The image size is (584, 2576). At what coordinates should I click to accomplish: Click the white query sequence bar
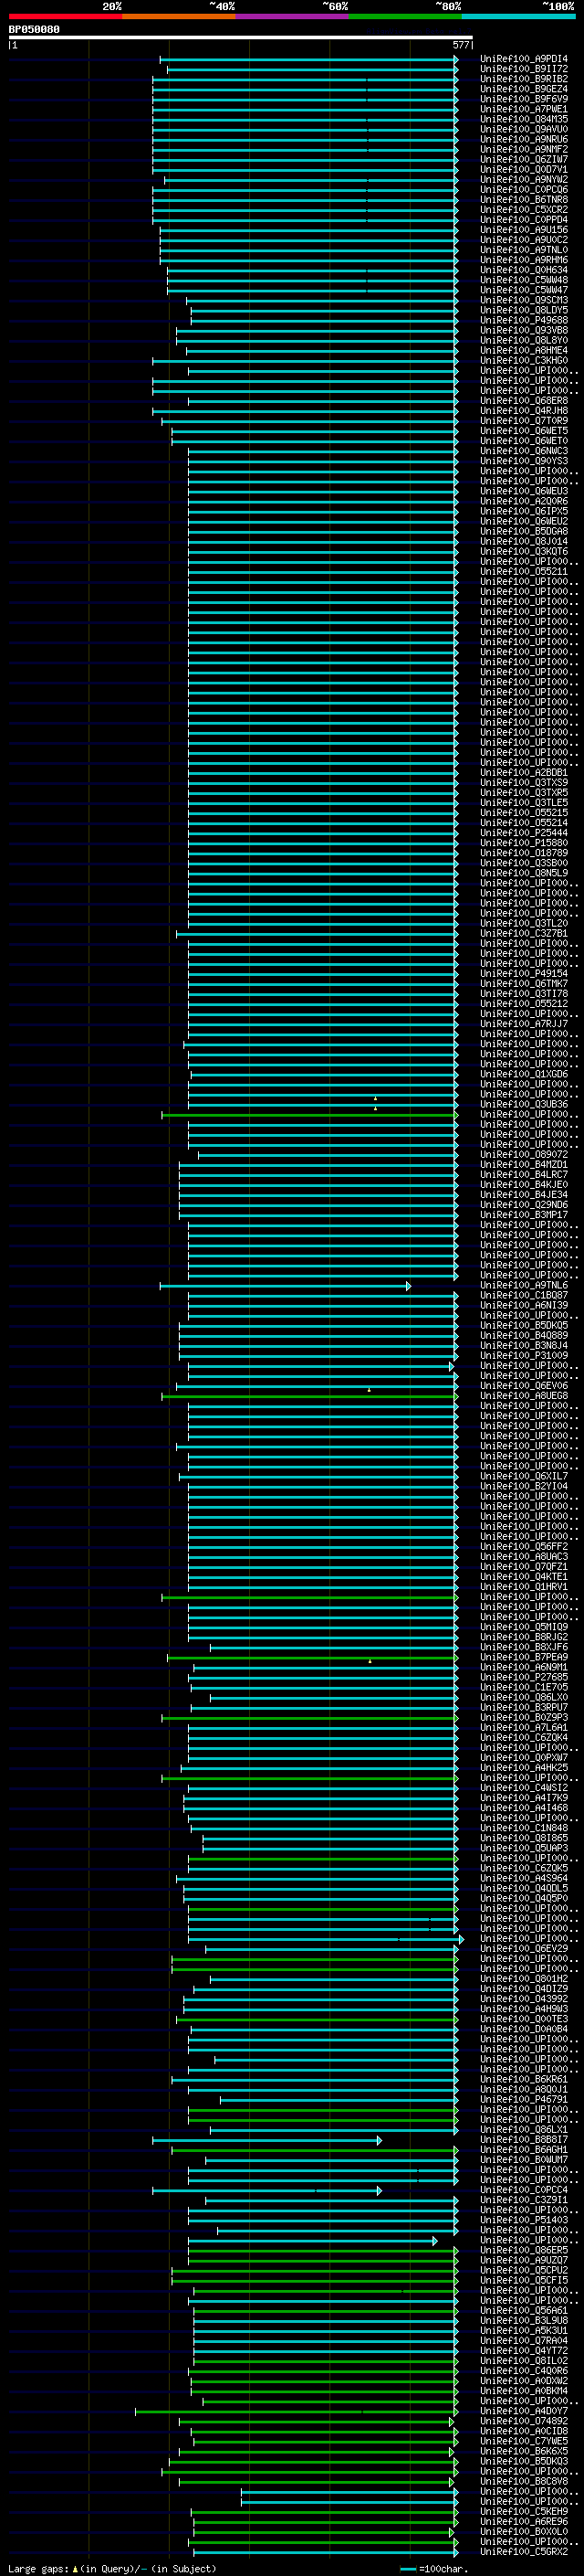pyautogui.click(x=241, y=37)
